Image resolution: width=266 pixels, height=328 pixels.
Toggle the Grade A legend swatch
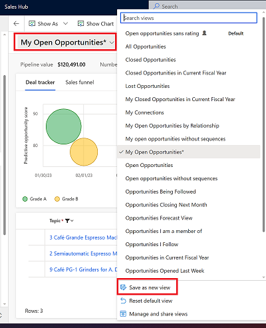tap(25, 199)
